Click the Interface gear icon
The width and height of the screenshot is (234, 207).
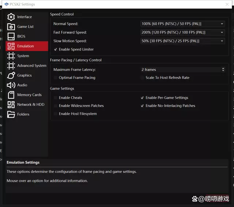(x=11, y=17)
